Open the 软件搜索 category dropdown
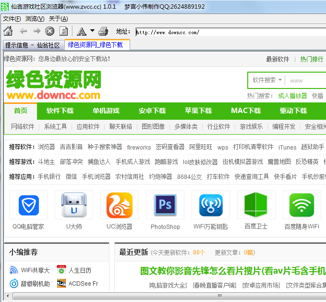The height and width of the screenshot is (302, 326). 267,80
